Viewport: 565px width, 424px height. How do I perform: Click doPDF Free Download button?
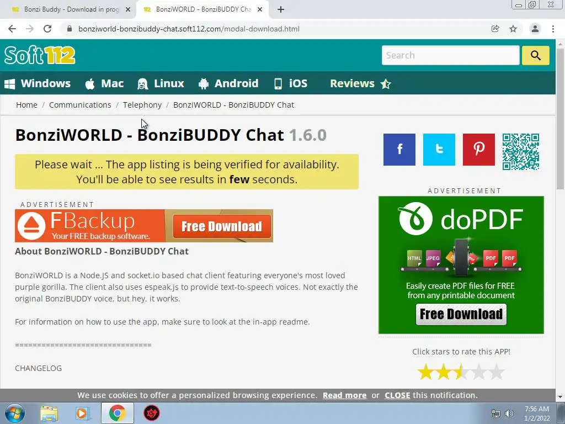[461, 314]
